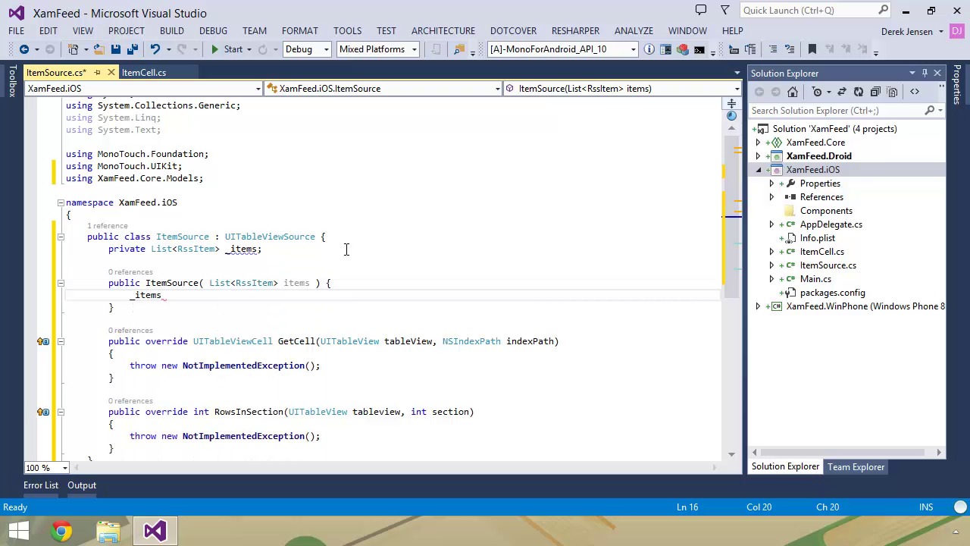Screen dimensions: 970x546
Task: Open the Output panel tab
Action: (x=82, y=485)
